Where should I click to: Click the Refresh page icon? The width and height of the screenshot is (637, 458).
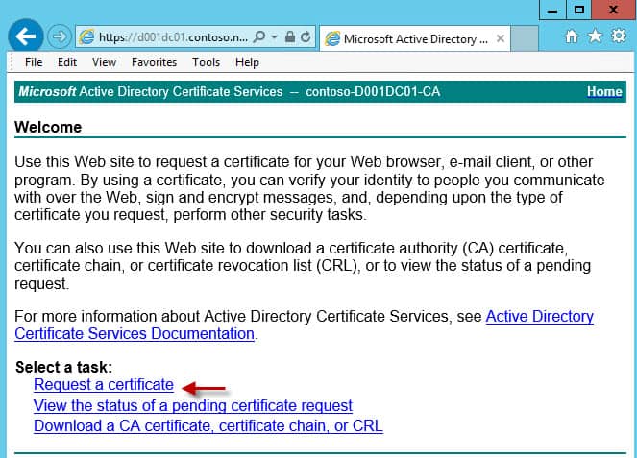coord(306,36)
